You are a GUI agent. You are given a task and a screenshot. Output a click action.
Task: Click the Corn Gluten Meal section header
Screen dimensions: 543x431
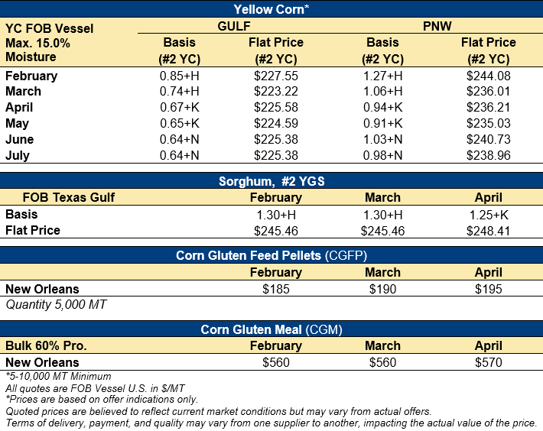pyautogui.click(x=271, y=329)
